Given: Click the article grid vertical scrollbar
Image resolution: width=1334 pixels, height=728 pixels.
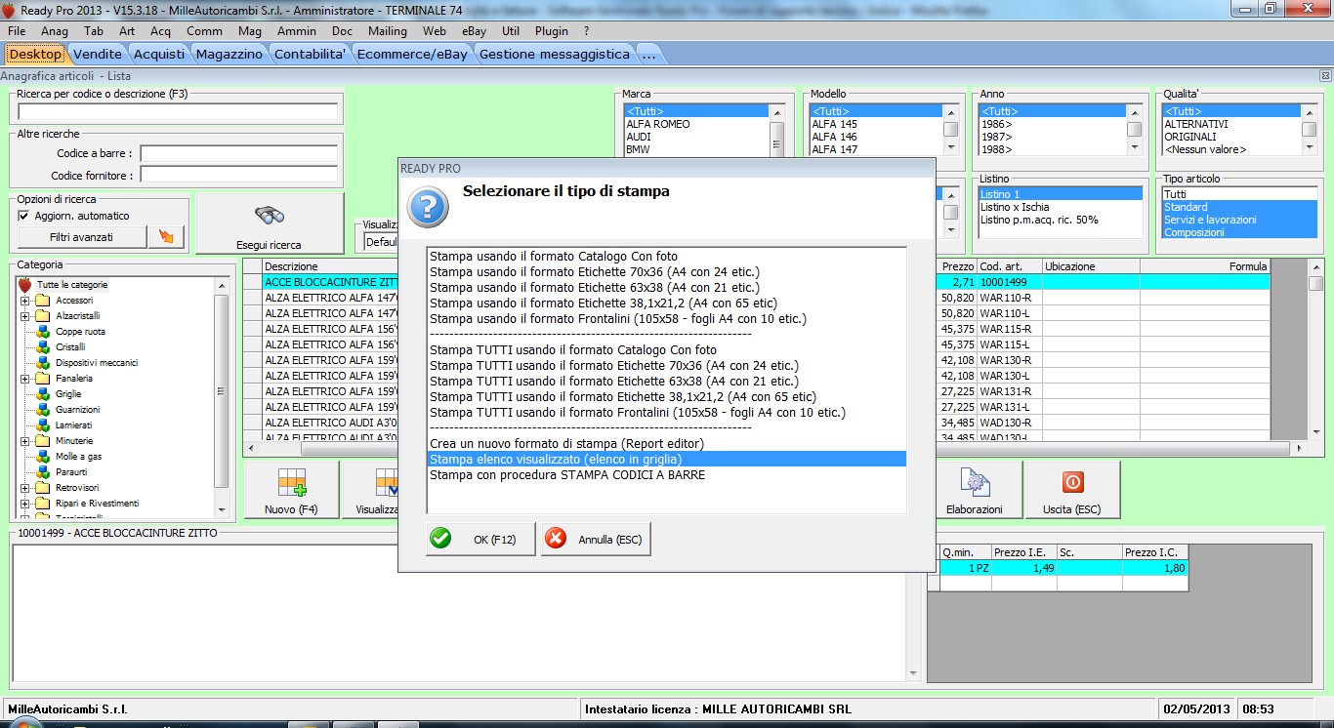Looking at the screenshot, I should coord(1315,348).
